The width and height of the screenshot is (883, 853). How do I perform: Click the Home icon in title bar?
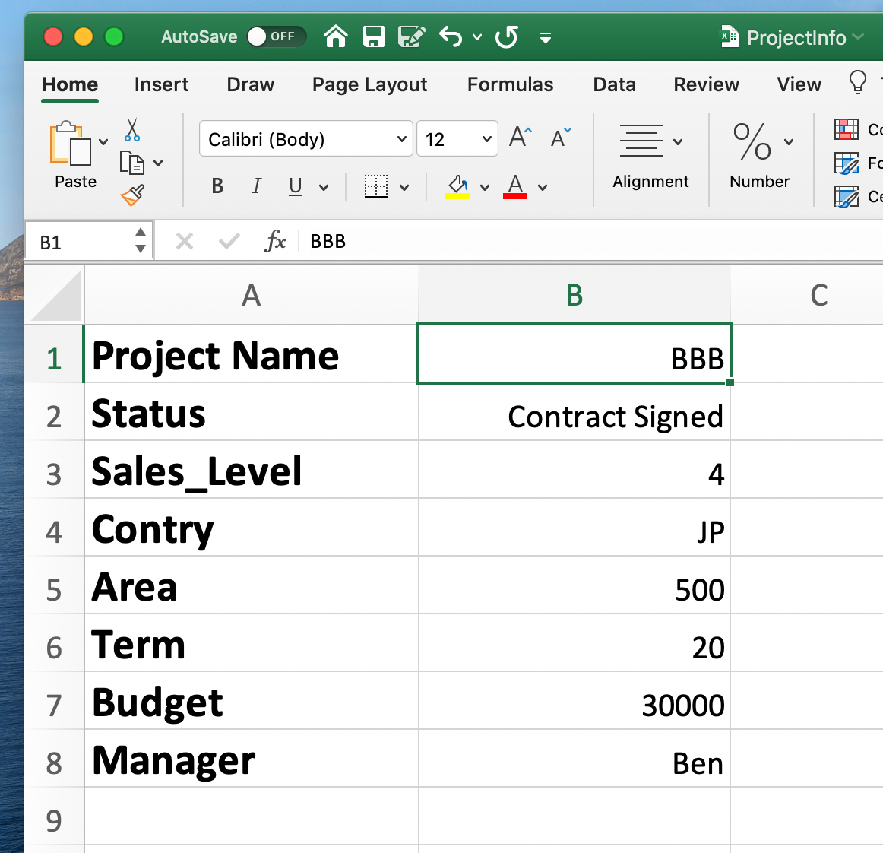click(336, 37)
